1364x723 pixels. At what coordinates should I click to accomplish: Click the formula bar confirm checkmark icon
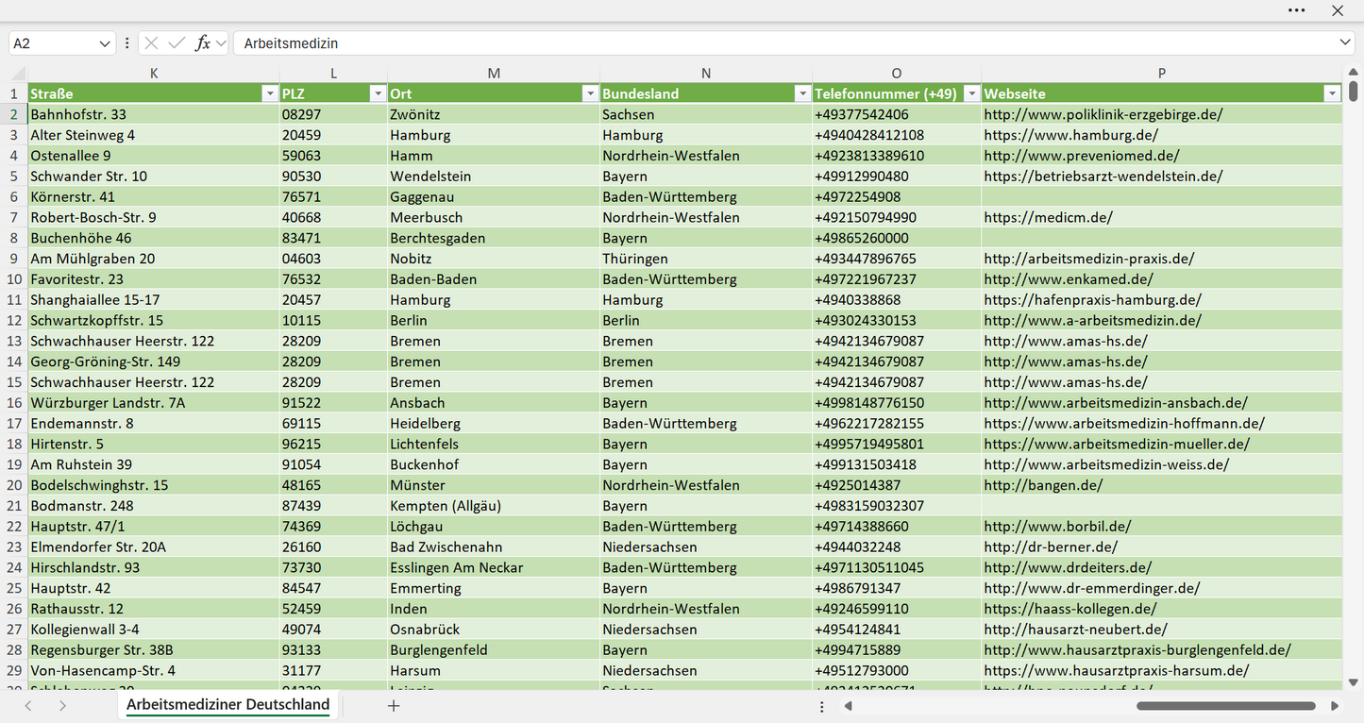click(x=177, y=43)
